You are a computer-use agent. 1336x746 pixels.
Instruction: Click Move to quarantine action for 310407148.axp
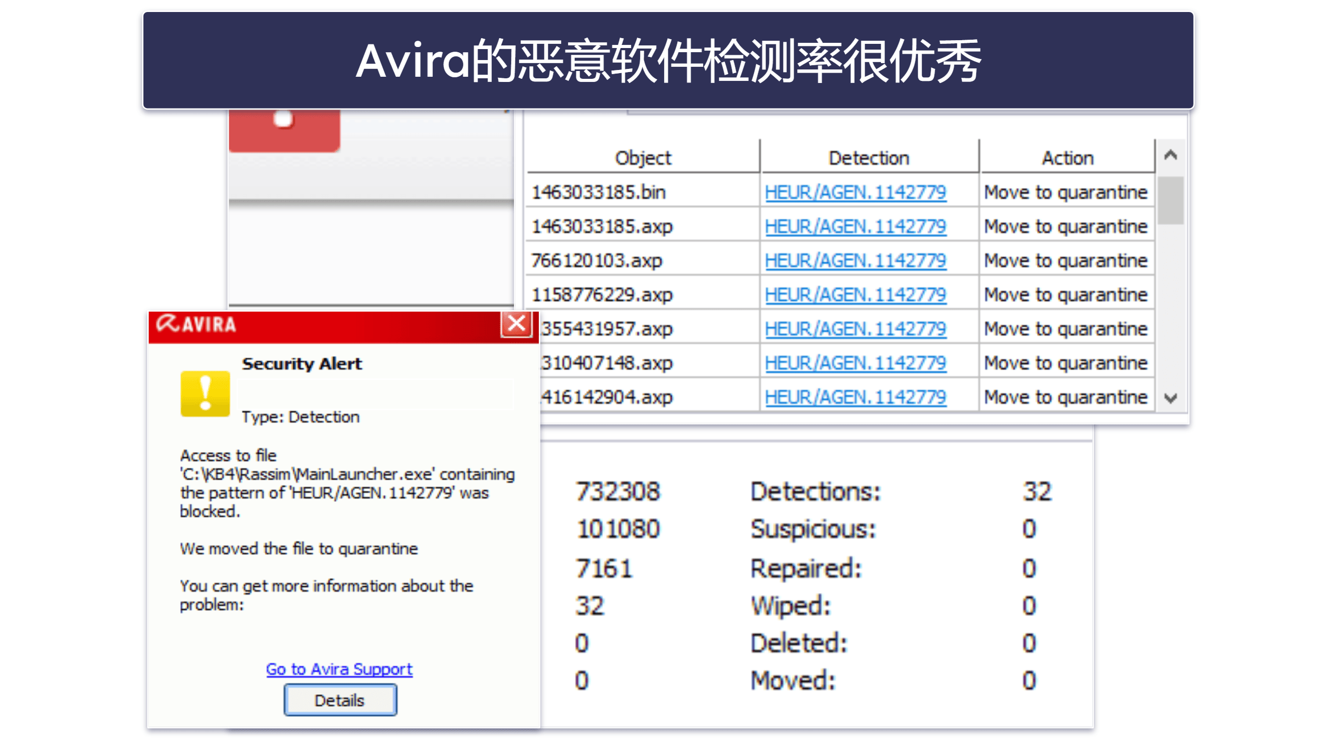tap(1065, 362)
